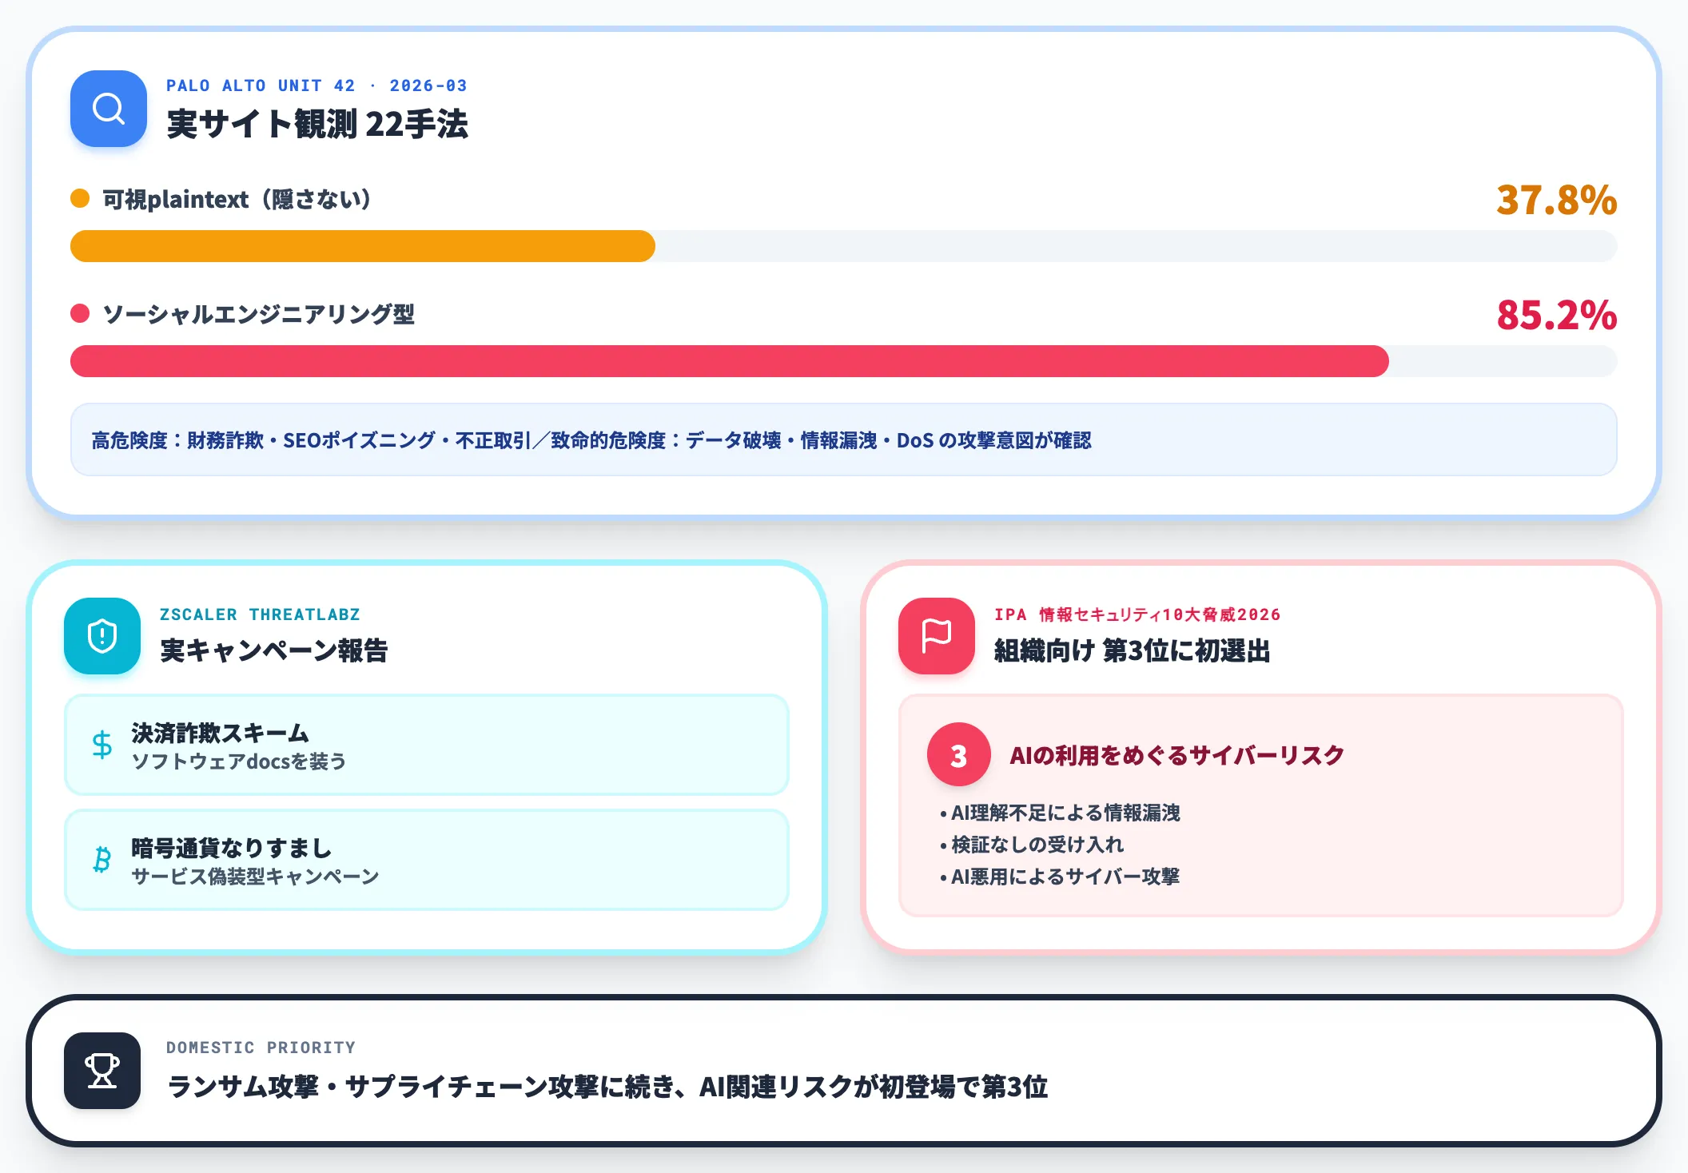Click the teal shield alert icon
The width and height of the screenshot is (1688, 1173).
pyautogui.click(x=102, y=636)
